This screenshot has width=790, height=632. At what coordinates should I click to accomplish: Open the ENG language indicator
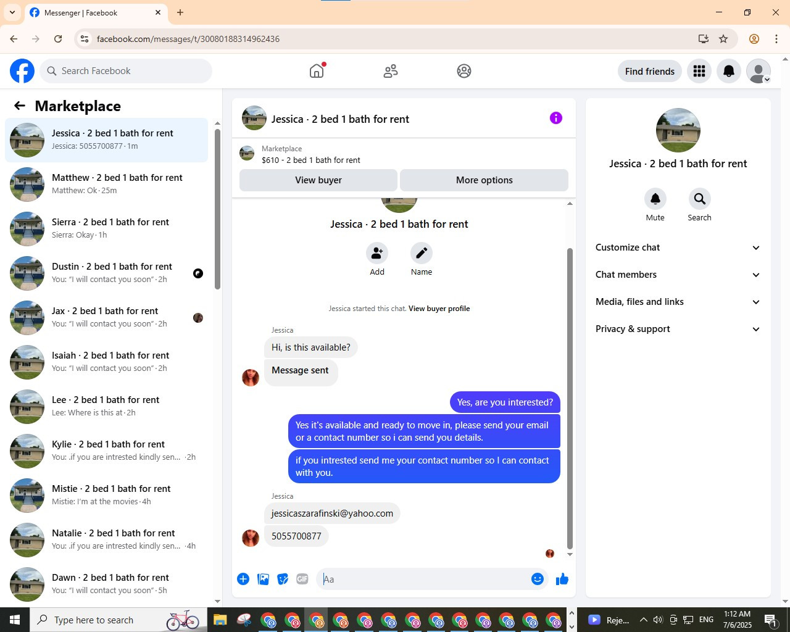707,620
